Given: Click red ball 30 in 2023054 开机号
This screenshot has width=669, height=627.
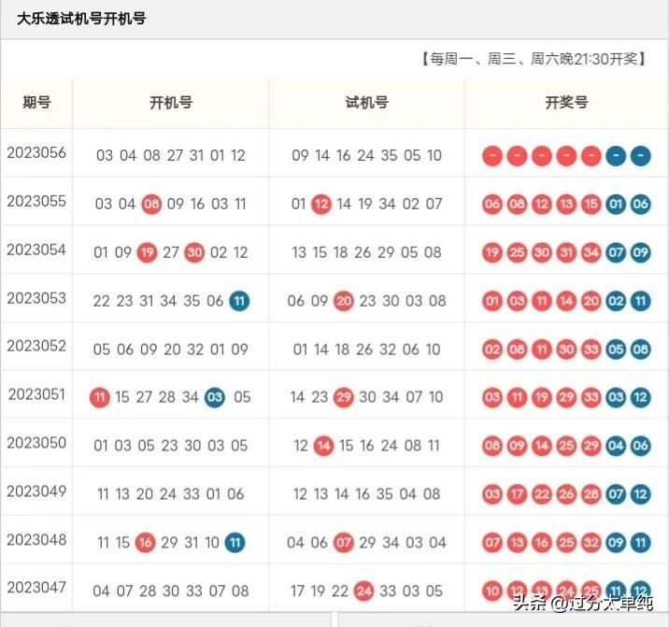Looking at the screenshot, I should pyautogui.click(x=194, y=252).
